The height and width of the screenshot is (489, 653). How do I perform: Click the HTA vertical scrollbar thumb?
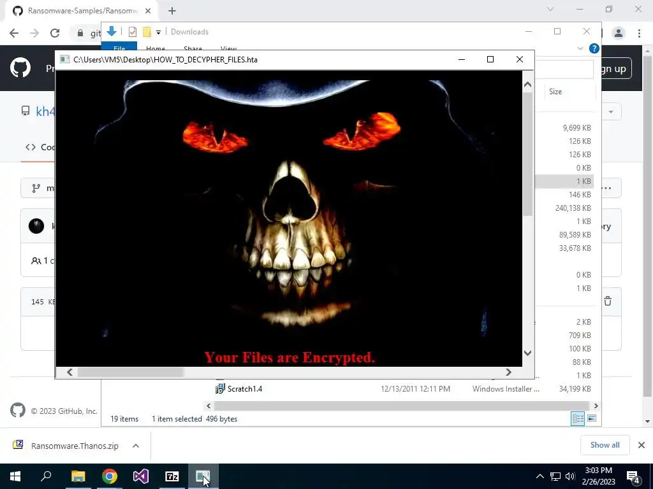527,154
